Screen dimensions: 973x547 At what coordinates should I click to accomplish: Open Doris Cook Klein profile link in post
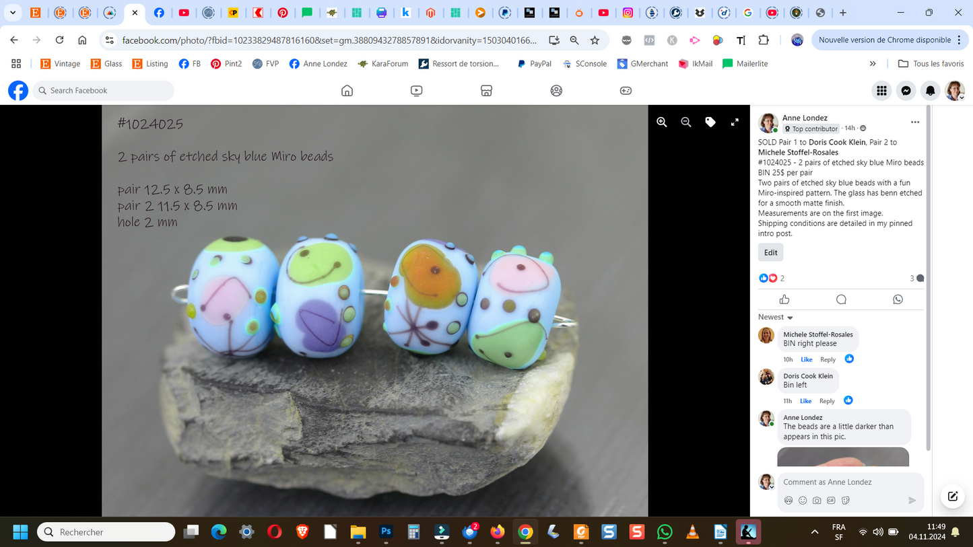pos(837,142)
